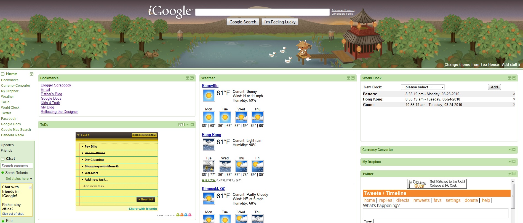The image size is (523, 223).
Task: Maximize the Twitter gadget
Action: [514, 174]
